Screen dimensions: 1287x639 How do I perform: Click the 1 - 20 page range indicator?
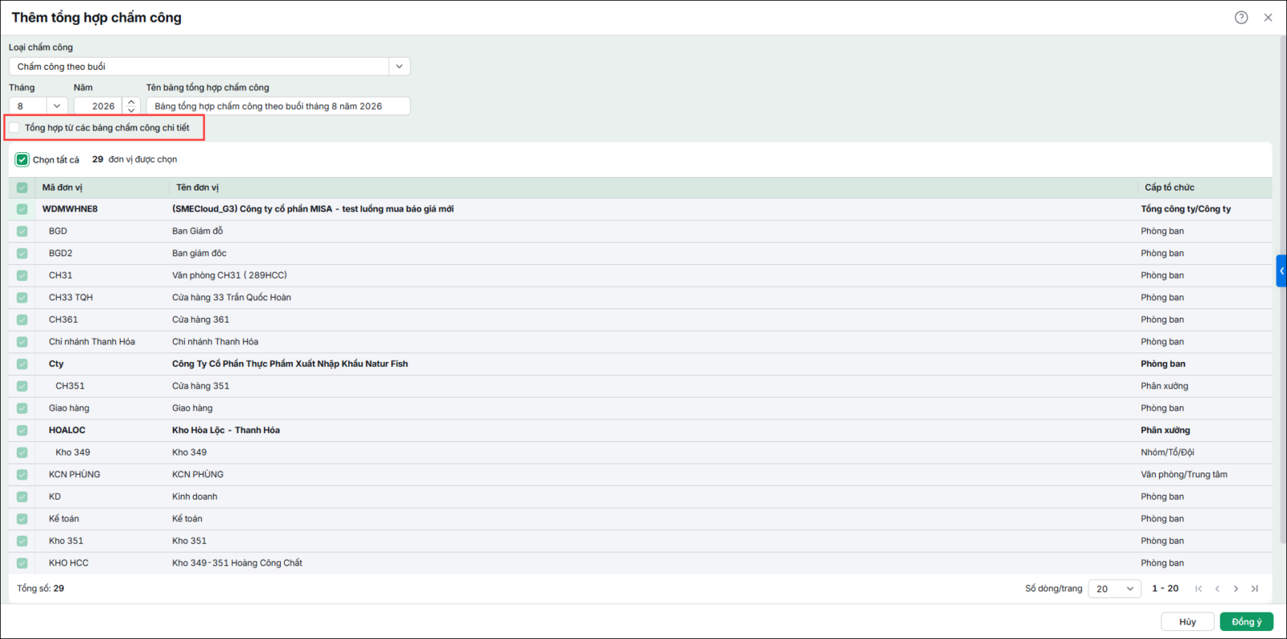(x=1165, y=589)
